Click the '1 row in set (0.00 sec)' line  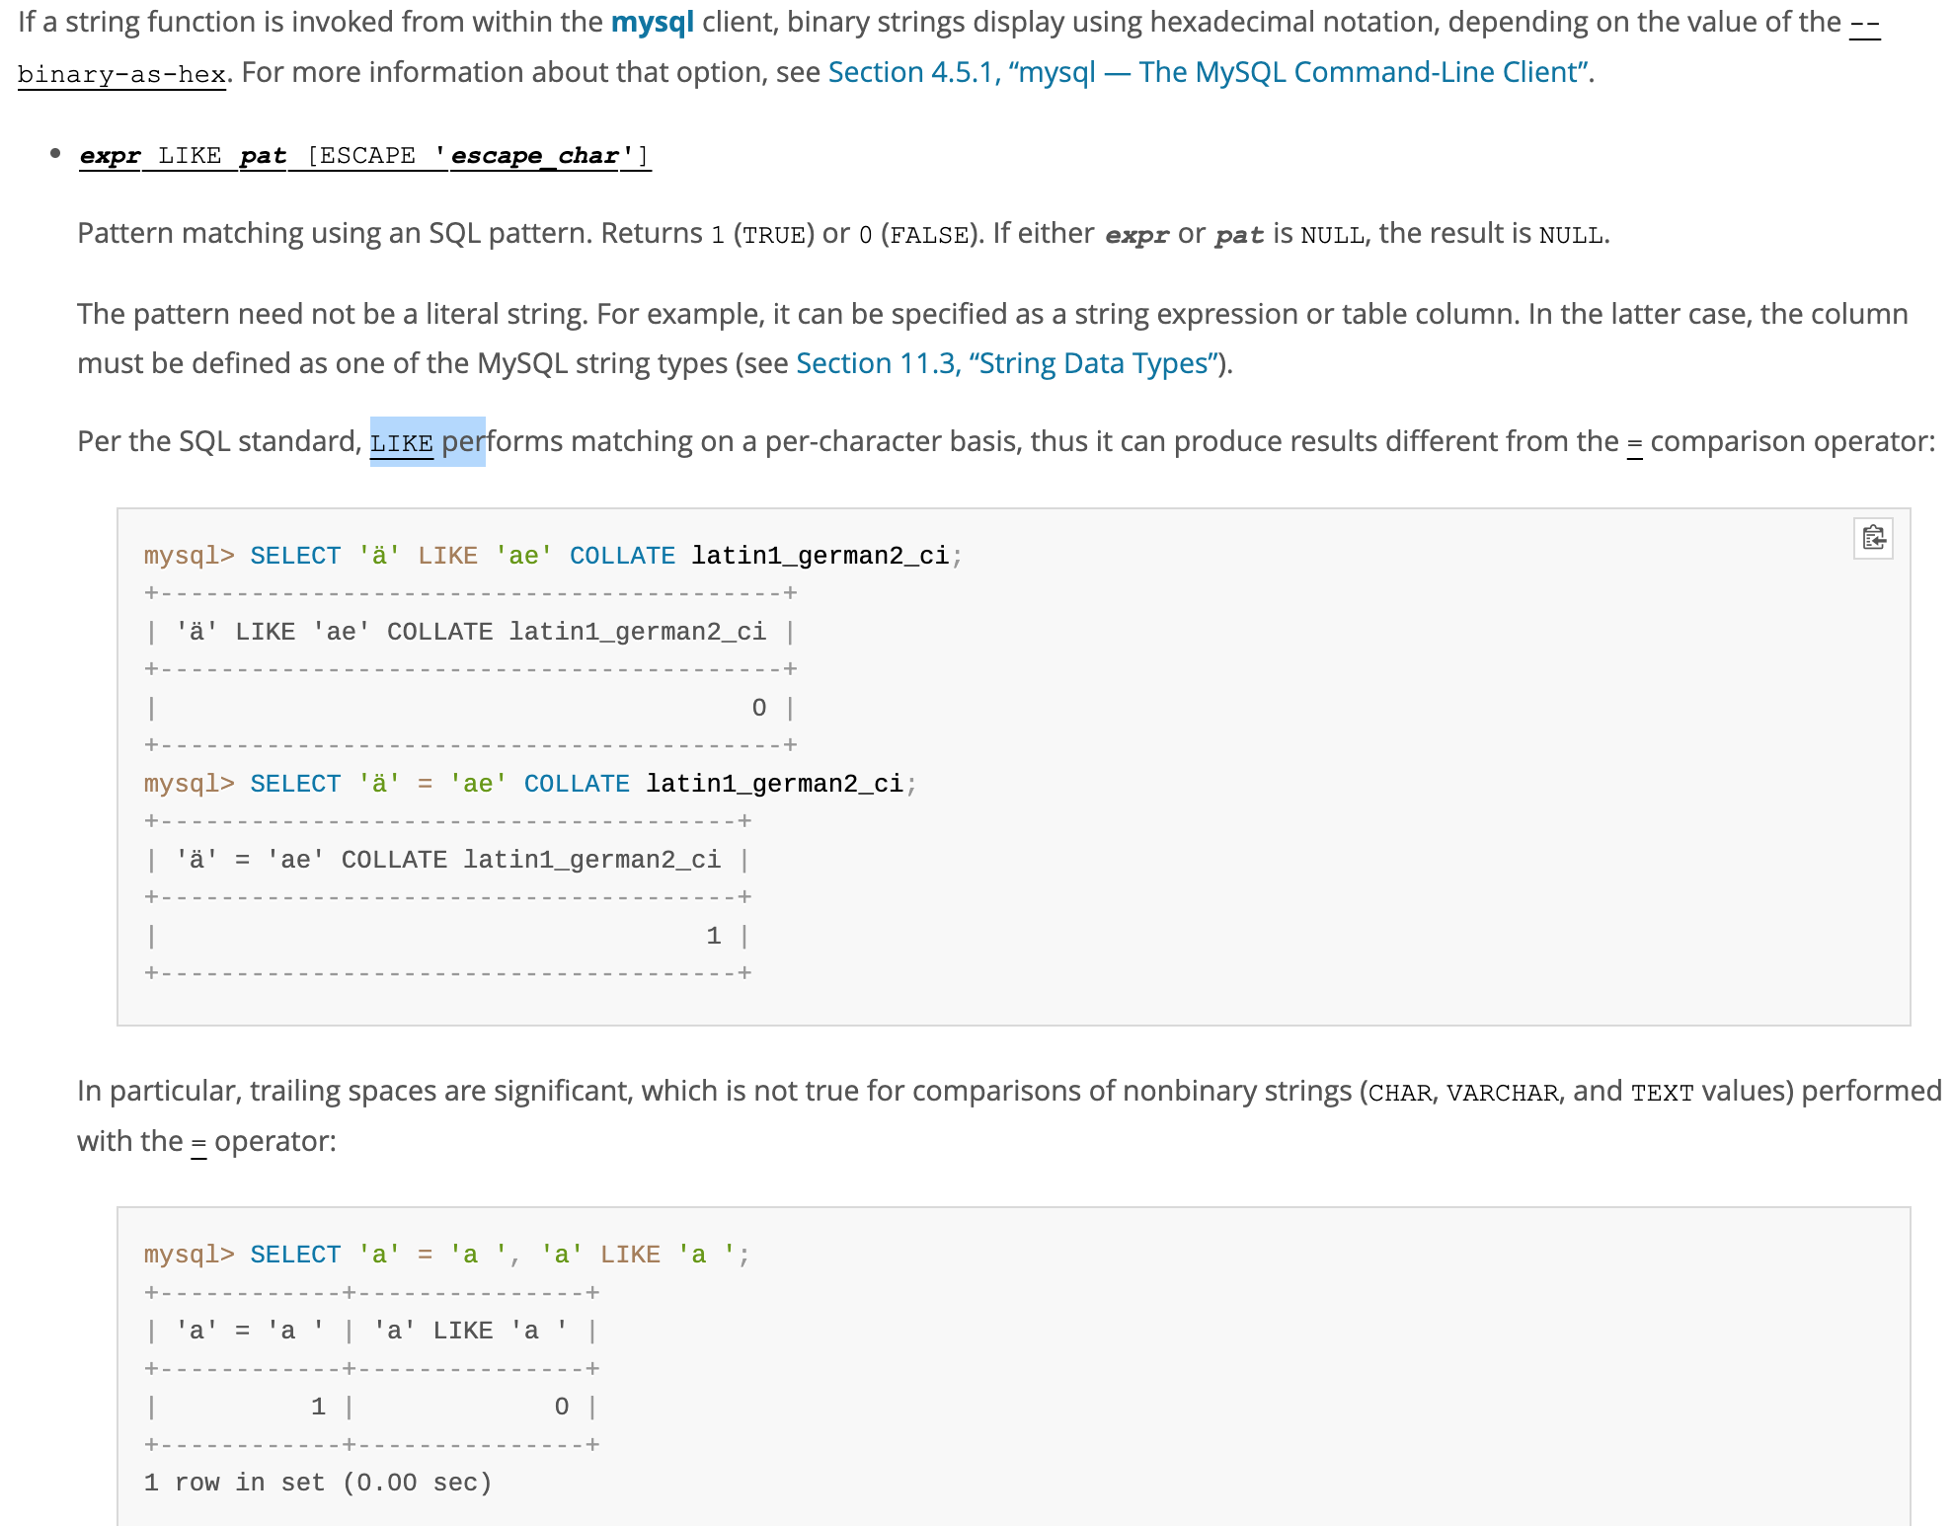pyautogui.click(x=317, y=1483)
